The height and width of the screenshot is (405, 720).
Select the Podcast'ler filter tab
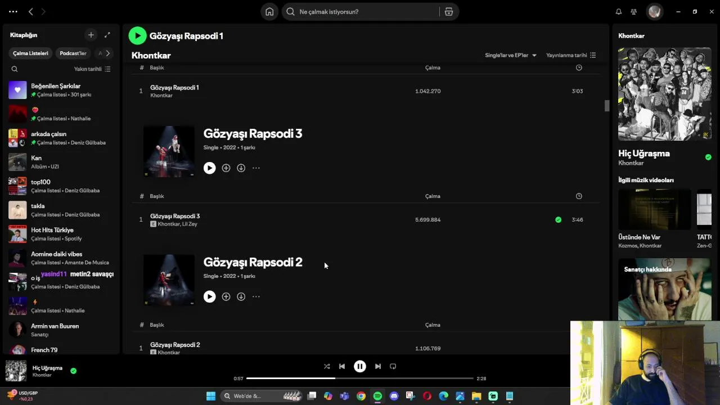[73, 53]
